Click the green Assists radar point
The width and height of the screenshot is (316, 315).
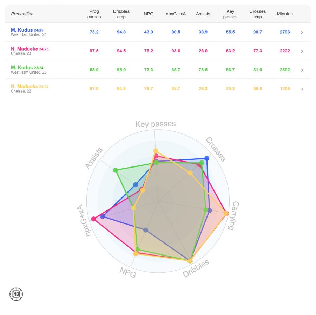[116, 170]
